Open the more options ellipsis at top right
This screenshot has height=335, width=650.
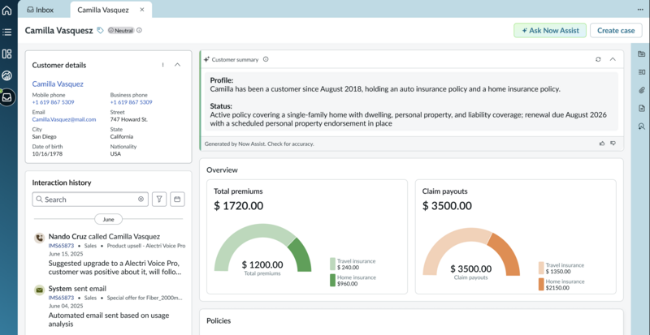pos(640,10)
